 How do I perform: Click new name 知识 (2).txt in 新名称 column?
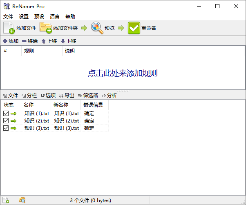[67, 121]
